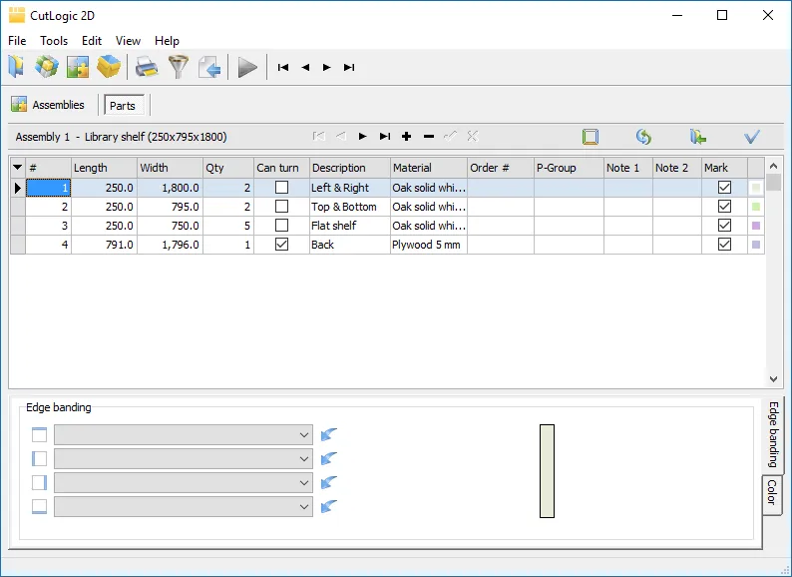This screenshot has width=792, height=577.
Task: Click the printer icon in the toolbar
Action: (147, 67)
